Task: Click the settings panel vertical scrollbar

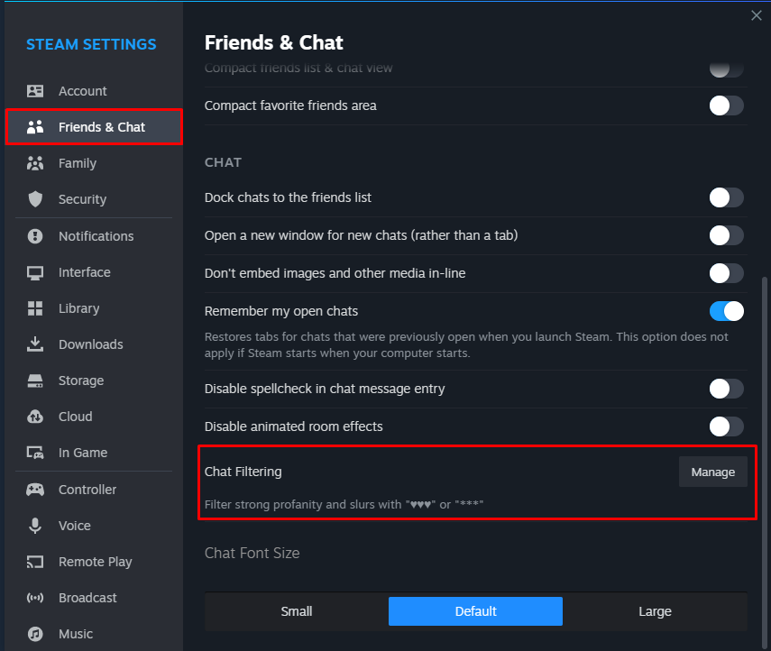Action: coord(764,463)
